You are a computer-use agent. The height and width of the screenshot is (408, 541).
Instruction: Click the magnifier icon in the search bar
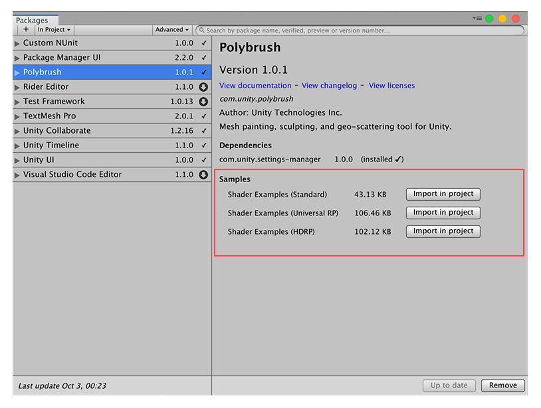tap(201, 30)
